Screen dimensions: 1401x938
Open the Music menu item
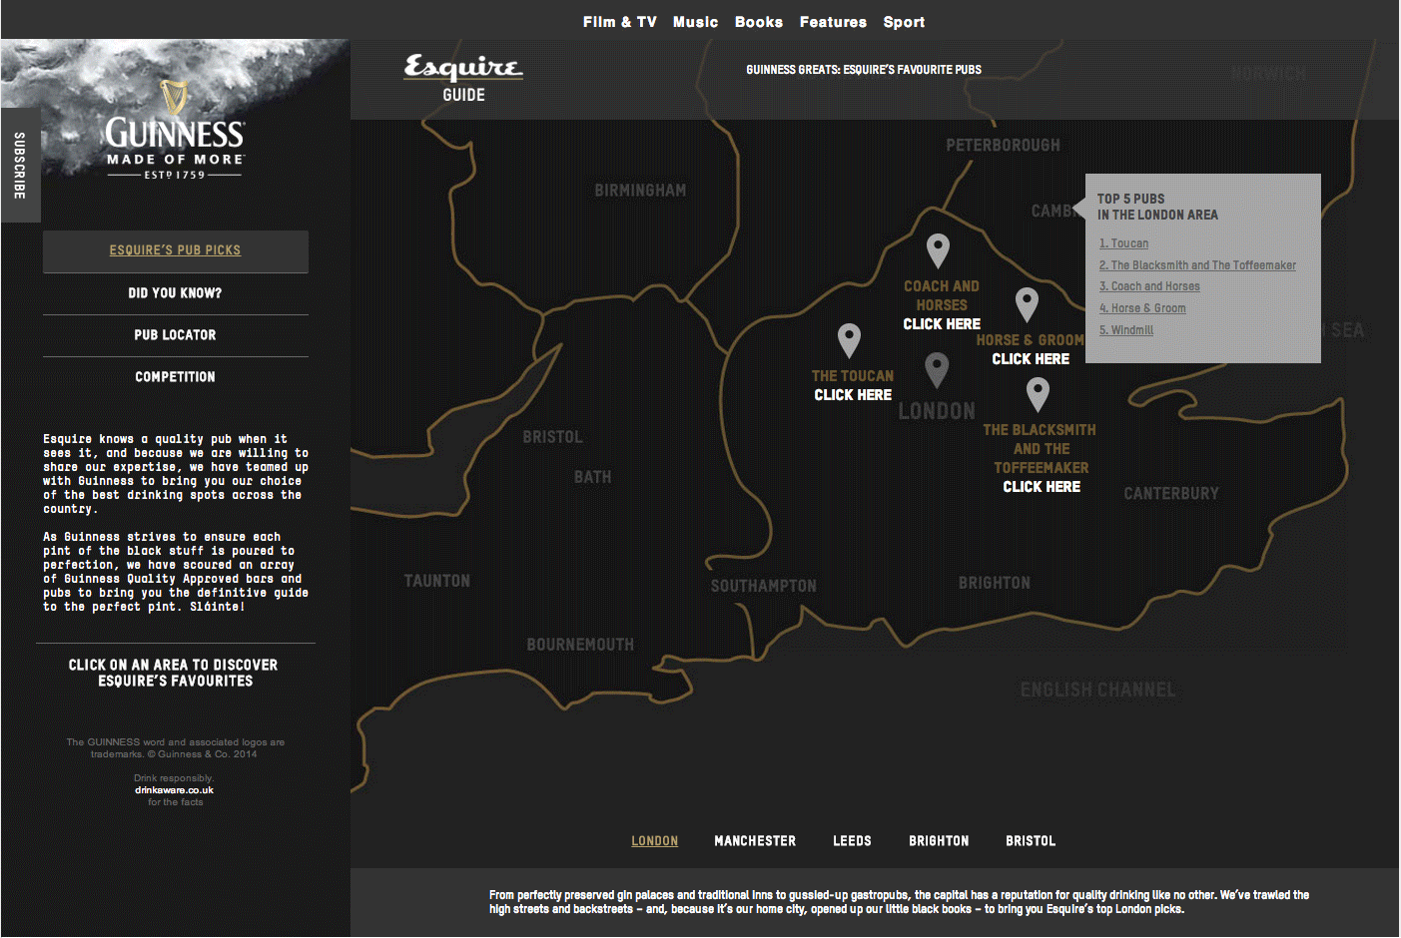[x=695, y=22]
